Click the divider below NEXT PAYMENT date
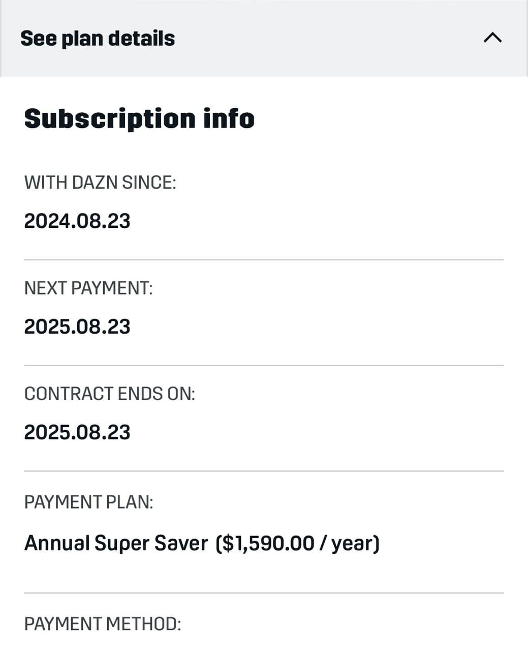The height and width of the screenshot is (651, 528). 264,366
